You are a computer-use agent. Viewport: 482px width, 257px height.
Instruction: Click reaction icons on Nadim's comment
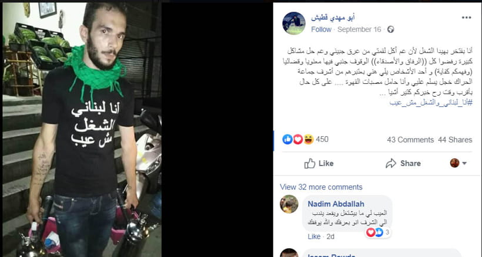pos(374,232)
